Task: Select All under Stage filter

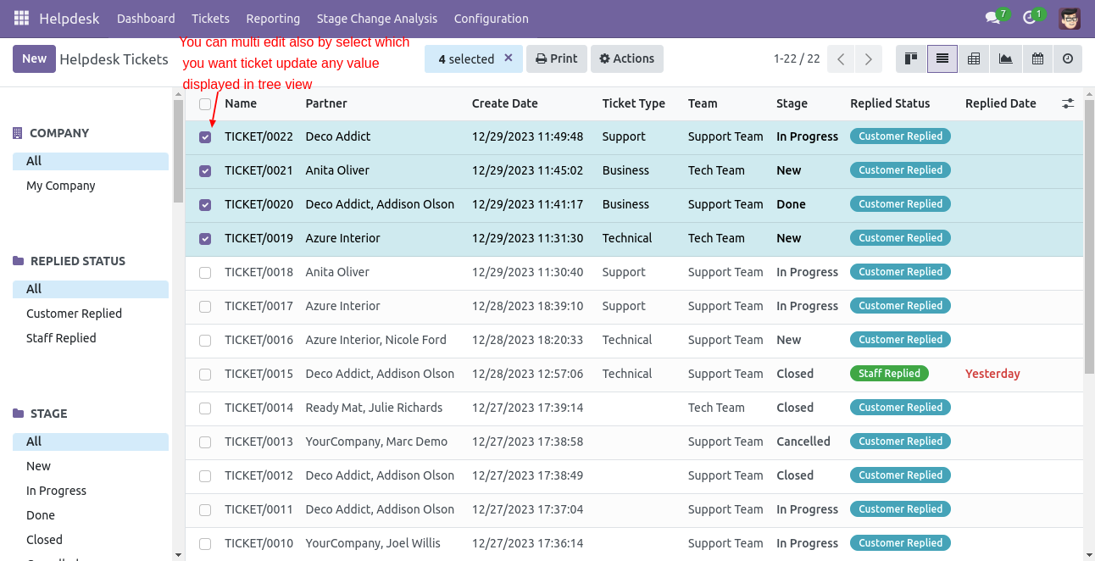Action: 91,442
